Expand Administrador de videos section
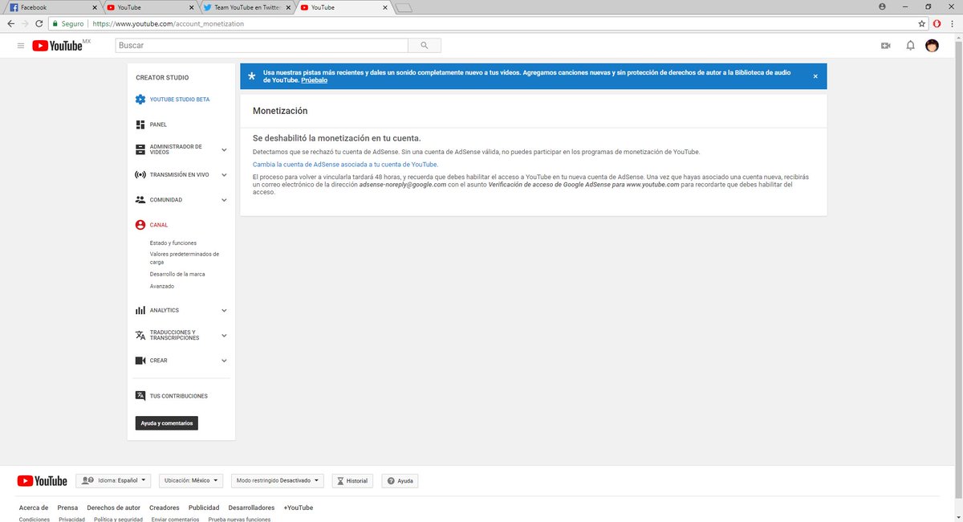Screen dimensions: 963x522 pyautogui.click(x=224, y=149)
